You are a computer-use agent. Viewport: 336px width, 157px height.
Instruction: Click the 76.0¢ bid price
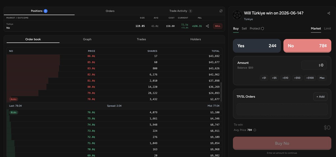(91, 112)
